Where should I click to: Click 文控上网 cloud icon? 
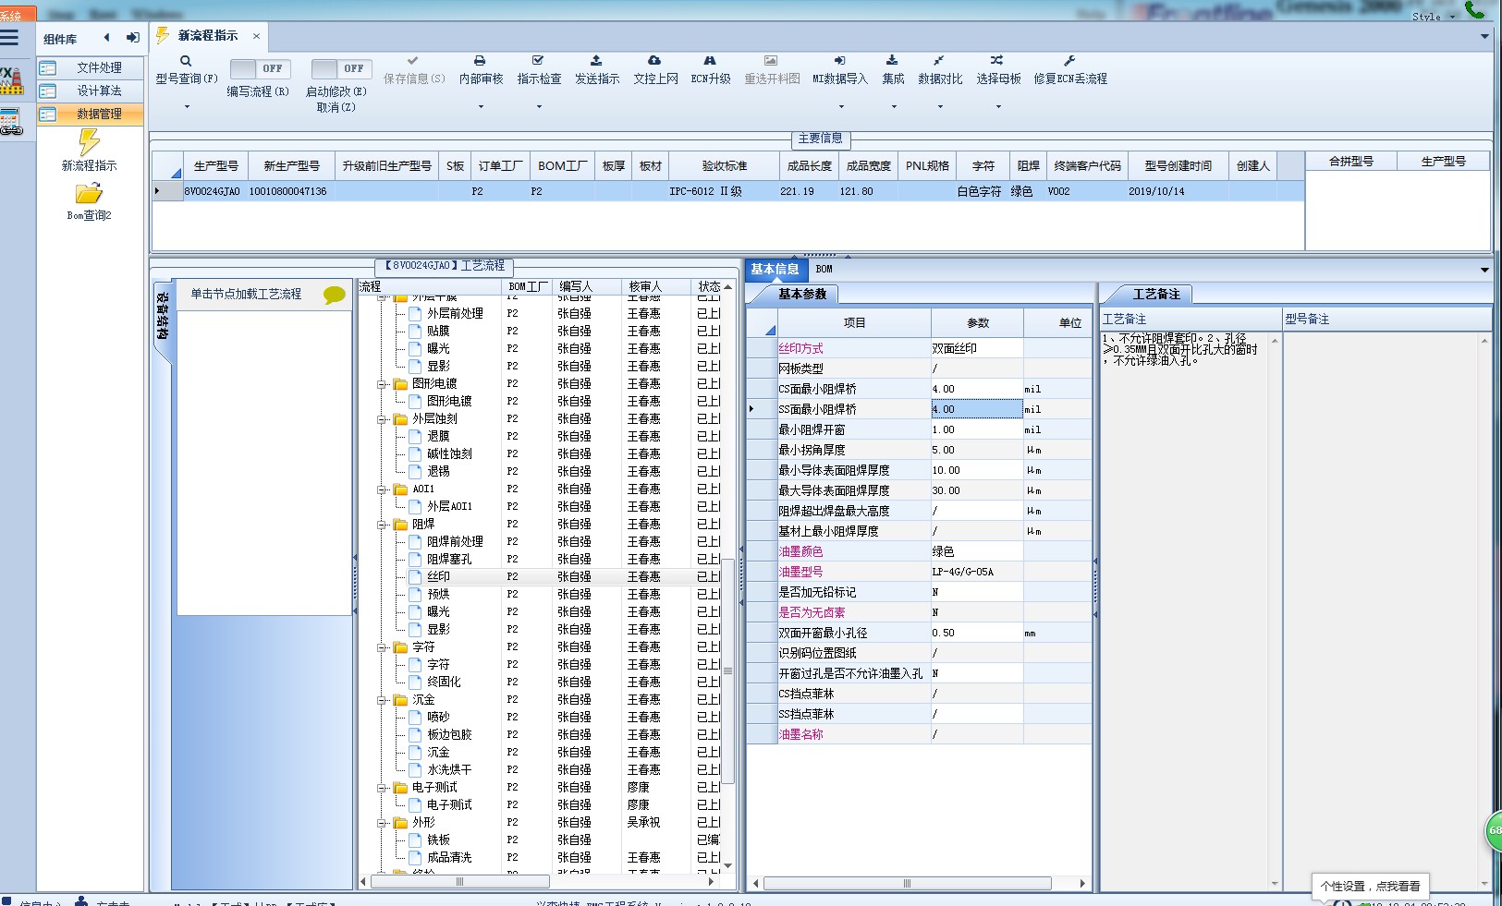654,60
